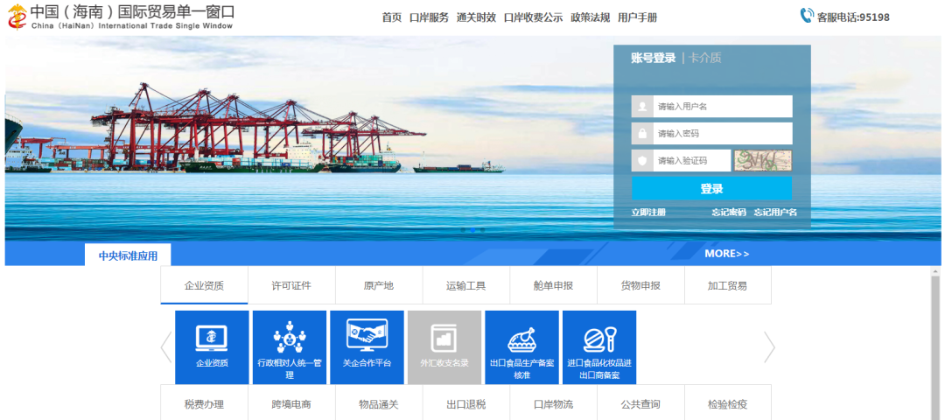Open 口岸收费公示 menu item
945x420 pixels.
[534, 17]
